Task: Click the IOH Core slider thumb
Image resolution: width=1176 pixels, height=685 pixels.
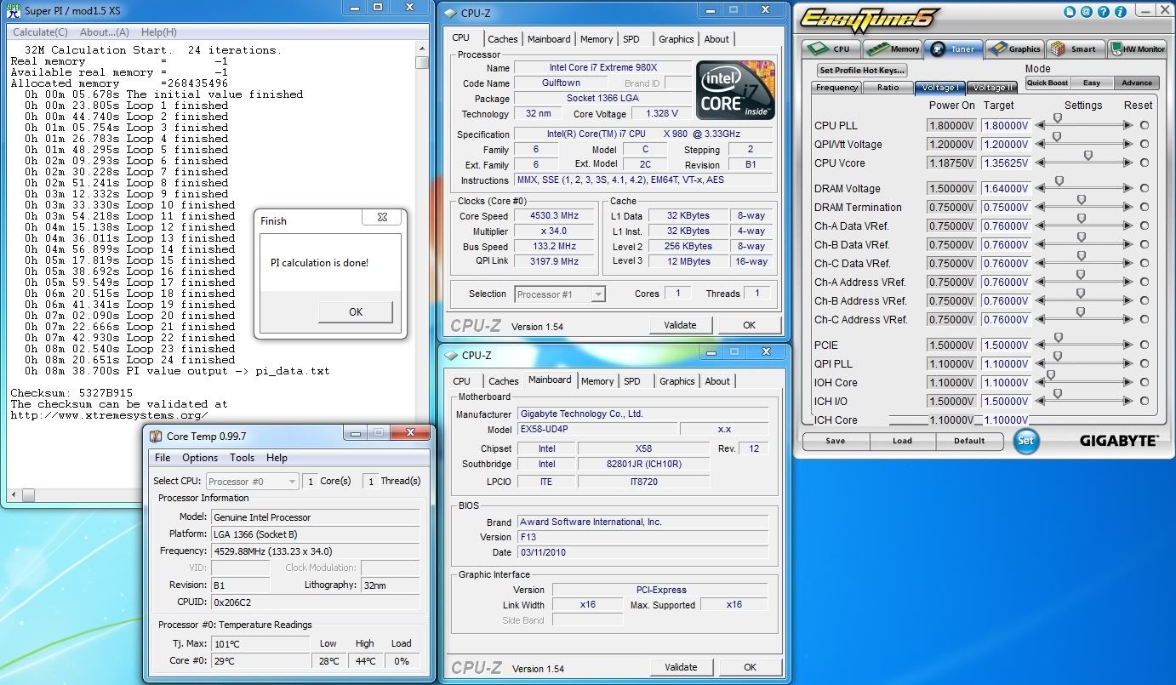Action: point(1051,375)
